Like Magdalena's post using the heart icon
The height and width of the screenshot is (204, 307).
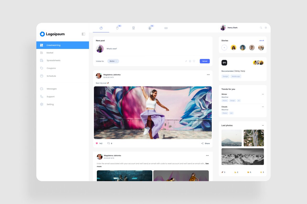97,143
